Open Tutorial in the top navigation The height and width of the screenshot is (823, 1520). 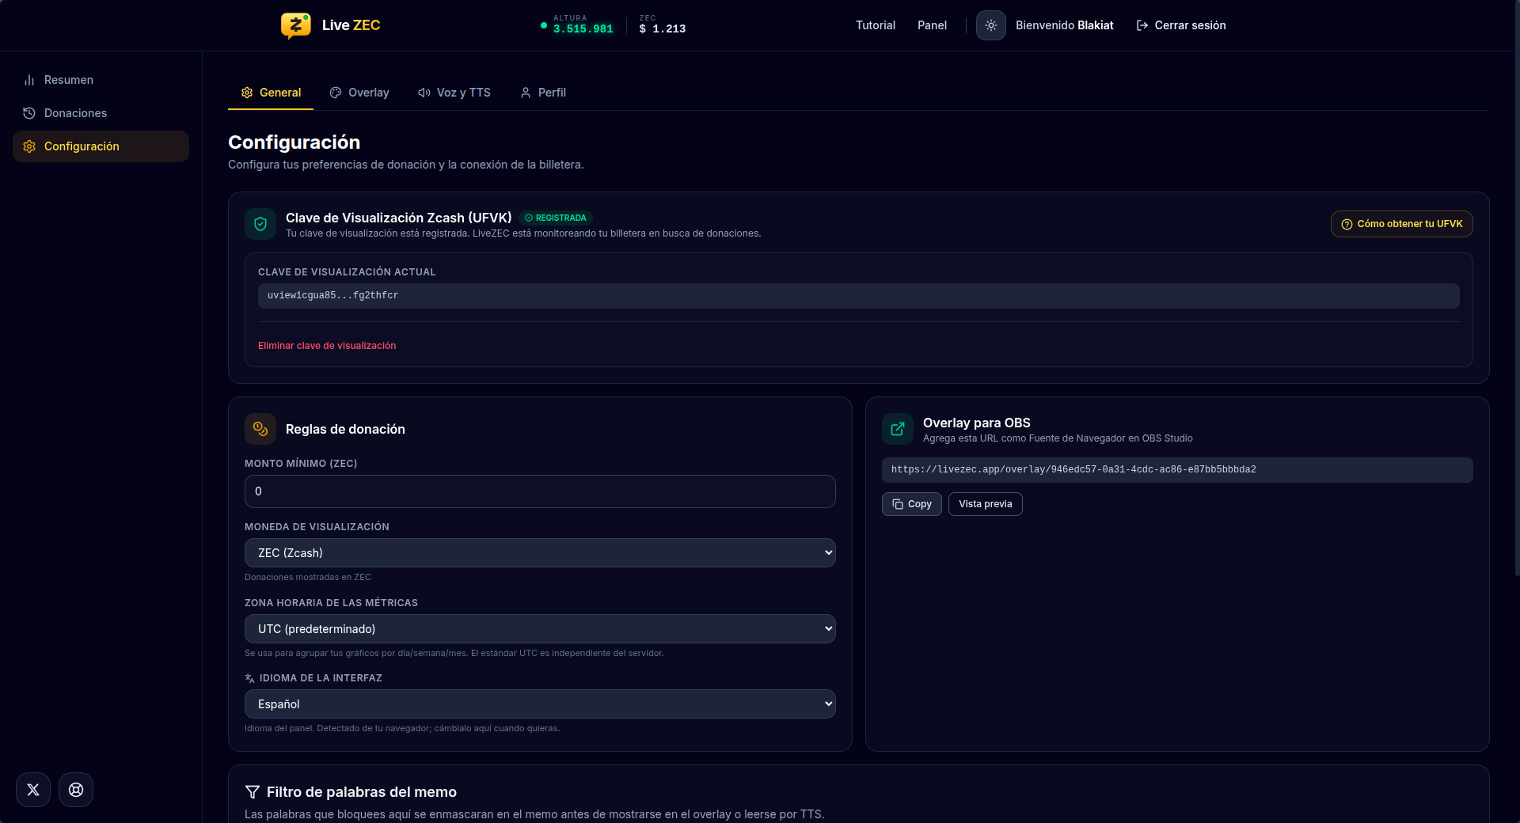tap(876, 25)
